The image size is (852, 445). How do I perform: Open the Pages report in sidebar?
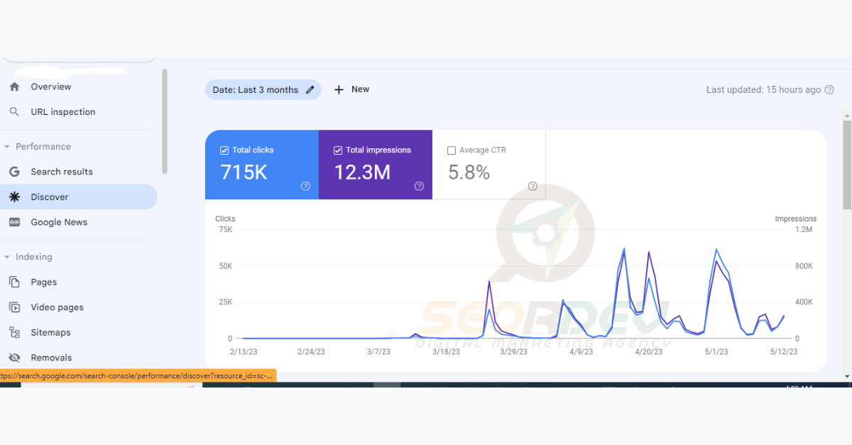pyautogui.click(x=43, y=282)
